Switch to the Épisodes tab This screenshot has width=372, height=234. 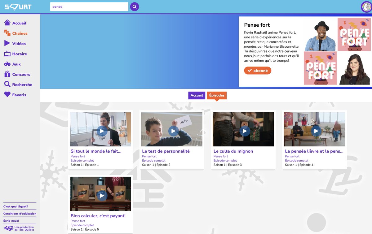(217, 95)
